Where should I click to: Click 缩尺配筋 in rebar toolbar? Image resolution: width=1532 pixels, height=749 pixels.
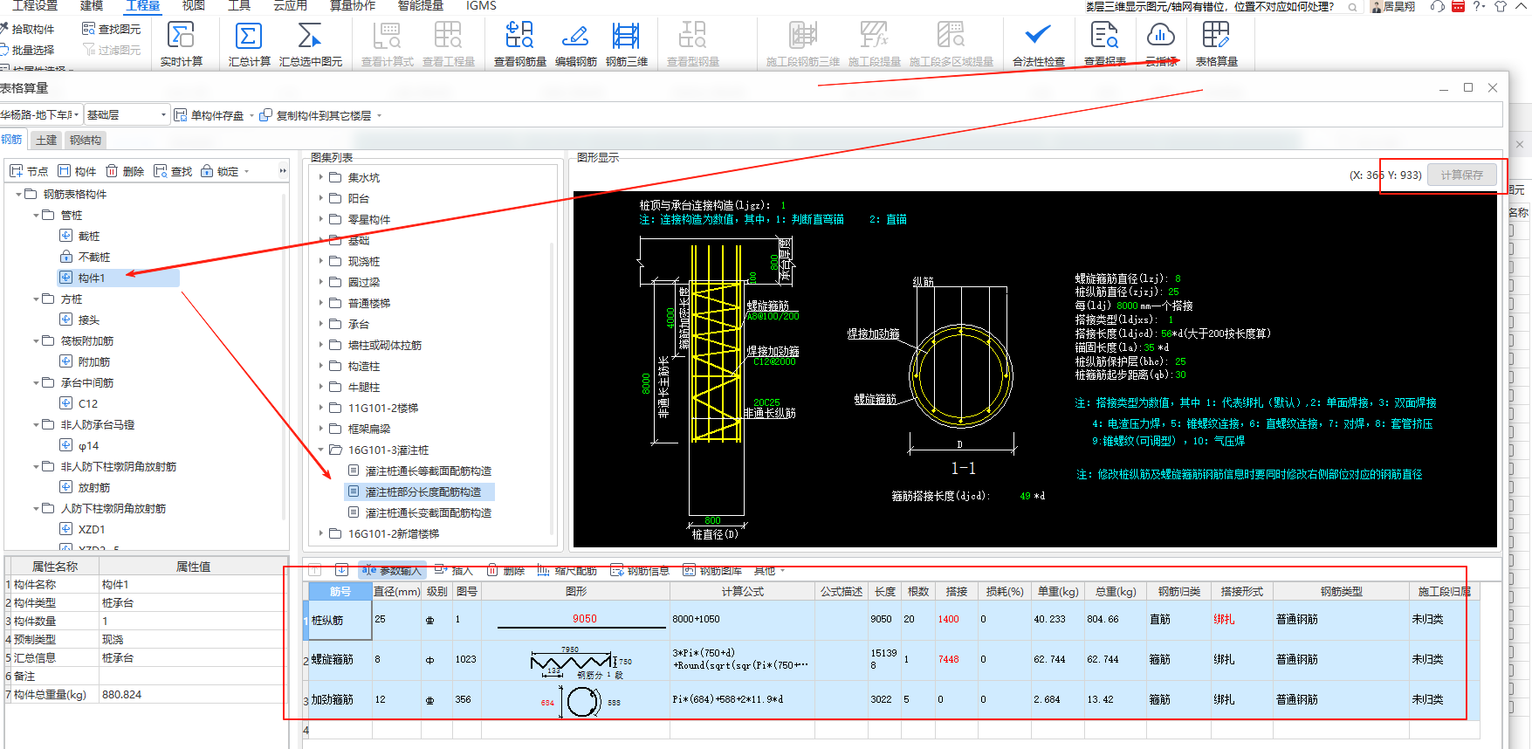(x=567, y=570)
